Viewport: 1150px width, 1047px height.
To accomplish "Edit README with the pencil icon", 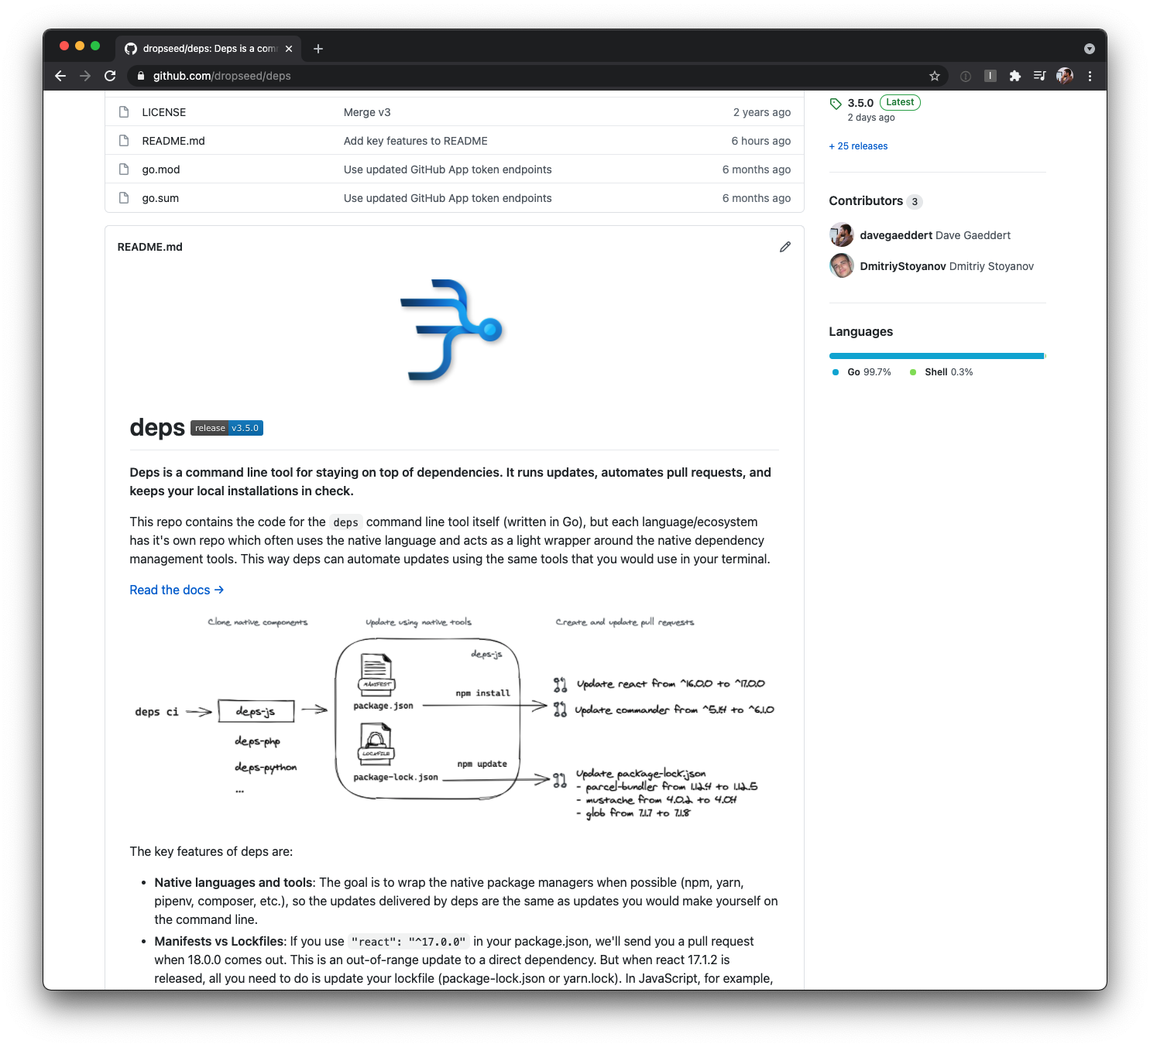I will [785, 247].
